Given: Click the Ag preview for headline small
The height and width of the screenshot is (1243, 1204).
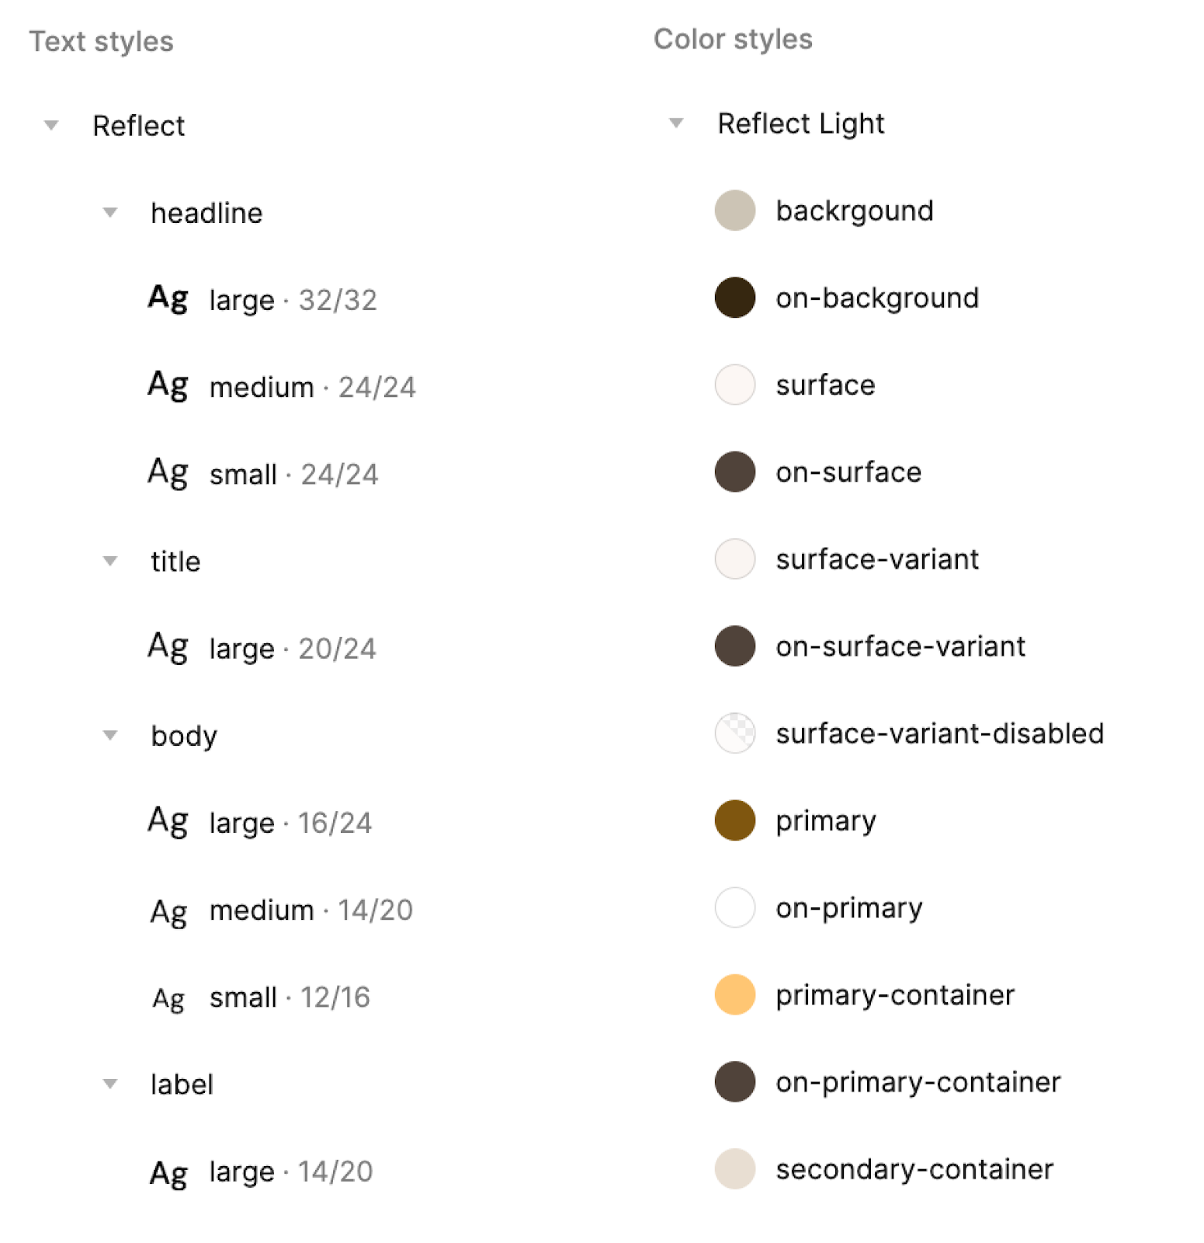Looking at the screenshot, I should [167, 473].
